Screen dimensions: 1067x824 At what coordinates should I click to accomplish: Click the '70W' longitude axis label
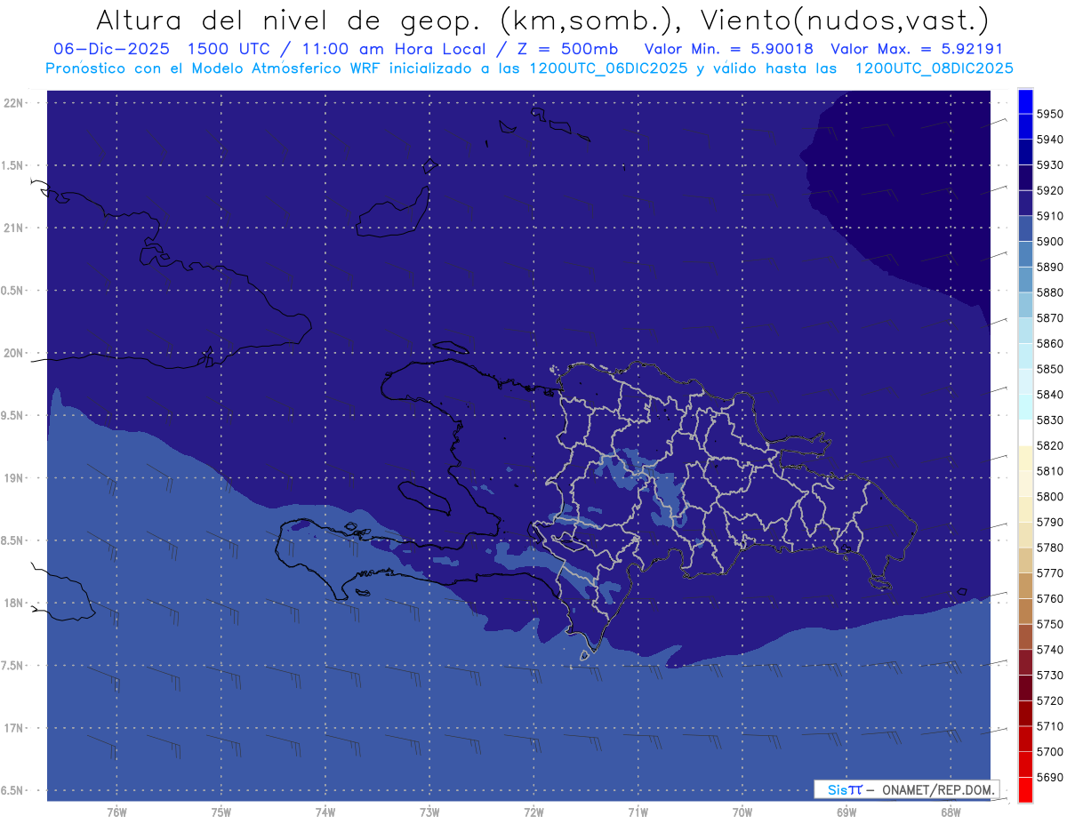coord(742,813)
